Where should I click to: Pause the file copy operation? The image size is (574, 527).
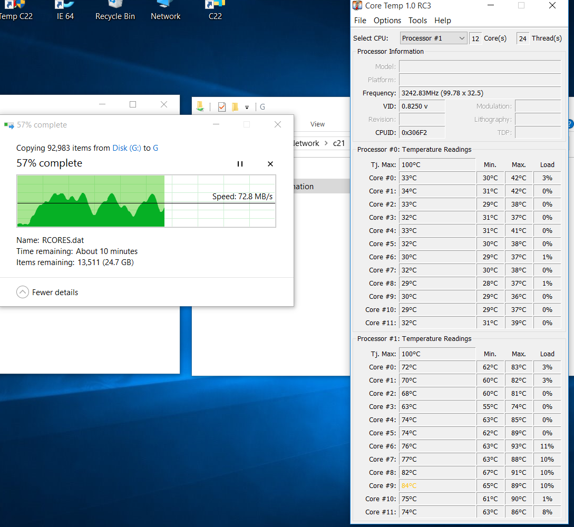pyautogui.click(x=240, y=164)
